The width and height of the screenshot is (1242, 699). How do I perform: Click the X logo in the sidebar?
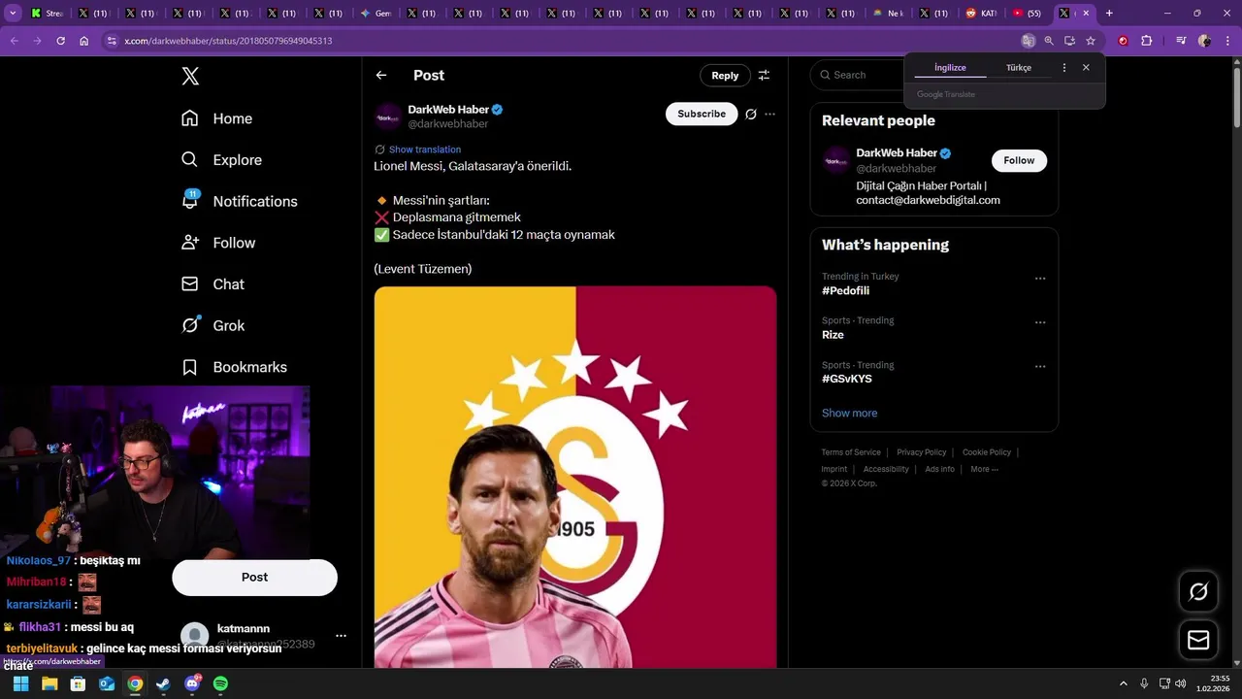point(190,76)
